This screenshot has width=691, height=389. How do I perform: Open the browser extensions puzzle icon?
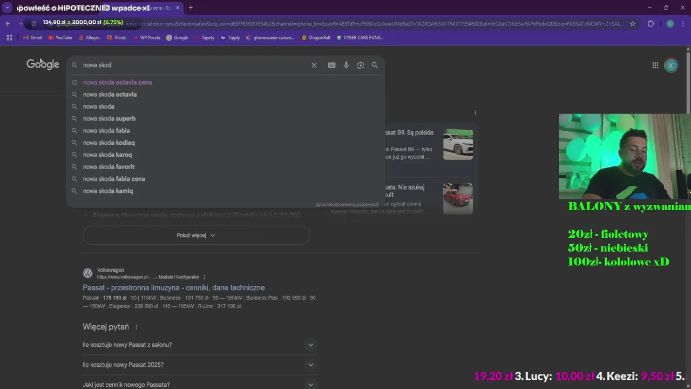point(651,24)
